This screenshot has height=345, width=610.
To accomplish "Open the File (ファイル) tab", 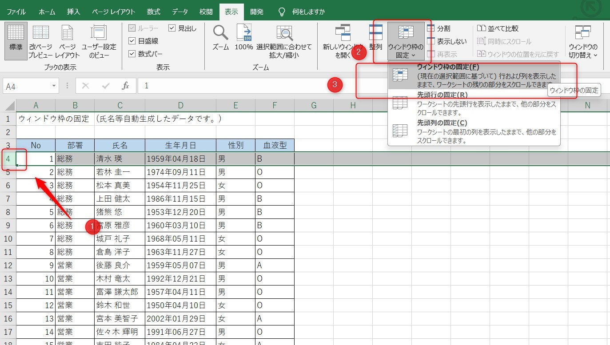I will point(16,12).
